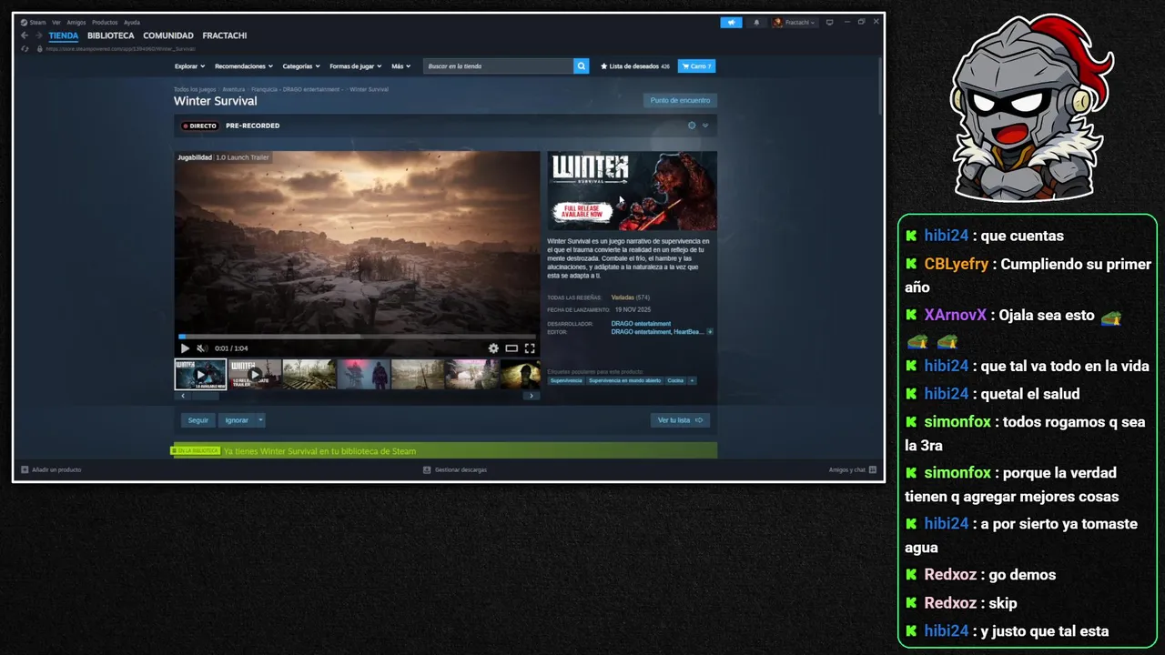Seek along the trailer progress bar
Image resolution: width=1165 pixels, height=655 pixels.
coord(358,337)
